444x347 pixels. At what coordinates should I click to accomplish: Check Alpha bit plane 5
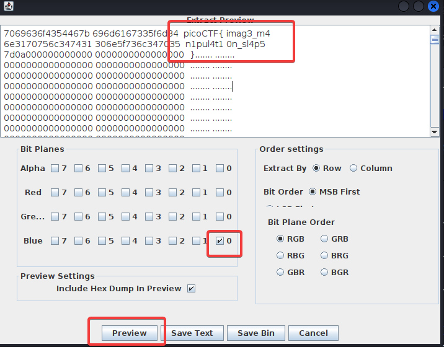click(x=102, y=169)
